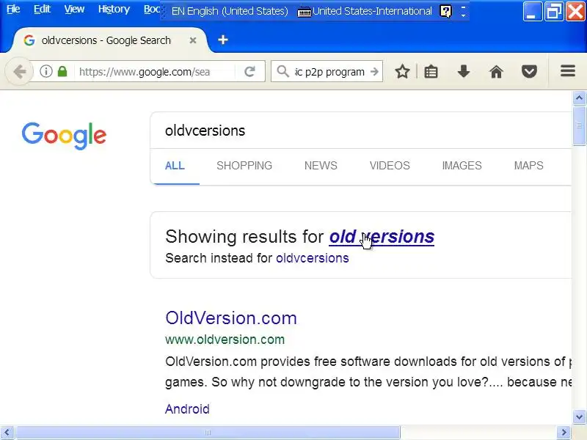
Task: Save page to Pocket icon
Action: 529,71
